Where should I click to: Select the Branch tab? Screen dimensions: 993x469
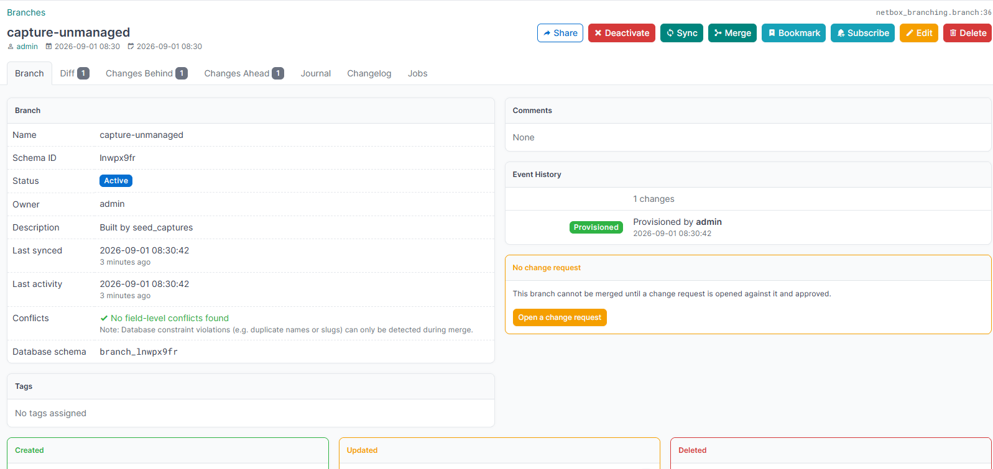(29, 73)
